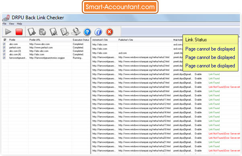Toggle the select-all checkbox in Profile header
242x156 pixels.
[x=5, y=40]
